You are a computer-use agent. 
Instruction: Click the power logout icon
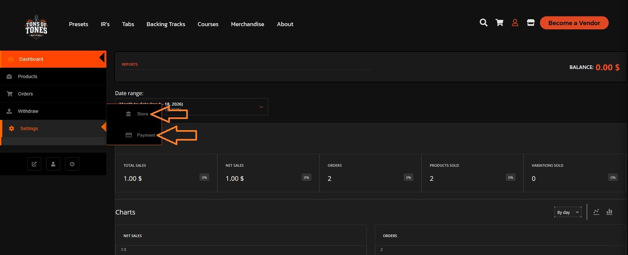coord(72,164)
